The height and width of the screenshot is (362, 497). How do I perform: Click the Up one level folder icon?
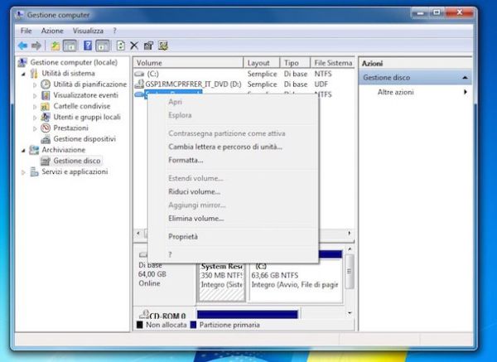(55, 45)
